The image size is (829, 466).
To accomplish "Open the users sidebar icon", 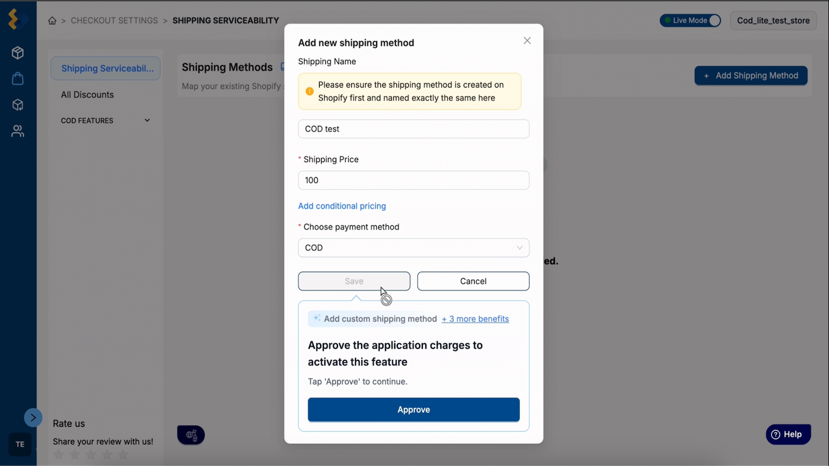I will tap(18, 131).
